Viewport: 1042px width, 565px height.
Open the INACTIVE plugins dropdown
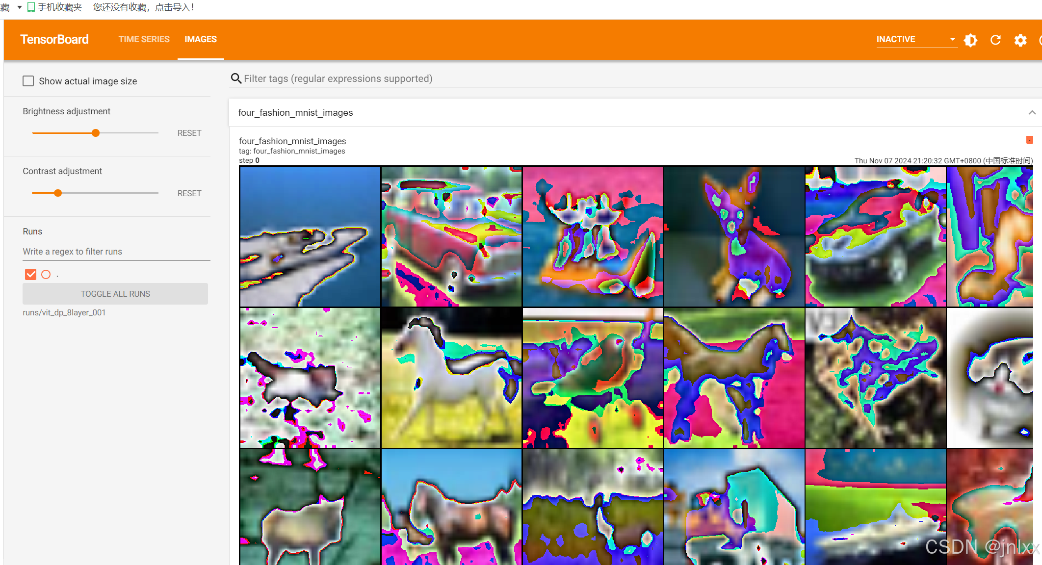(x=916, y=39)
